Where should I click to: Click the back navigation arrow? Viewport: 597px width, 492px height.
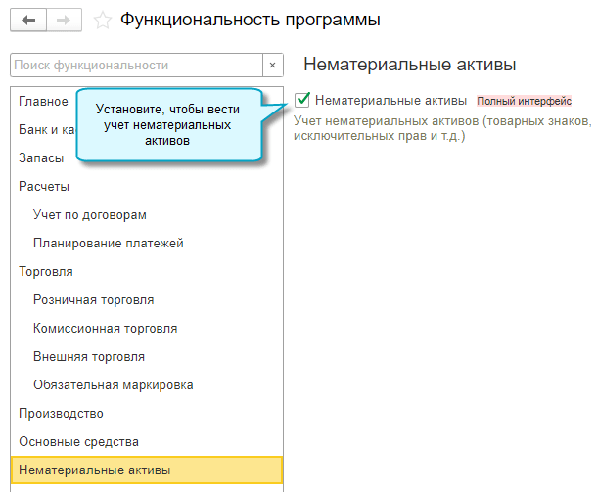pos(27,20)
